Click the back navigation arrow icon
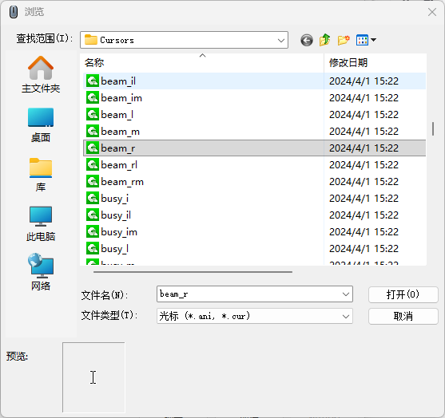This screenshot has width=445, height=418. tap(307, 40)
